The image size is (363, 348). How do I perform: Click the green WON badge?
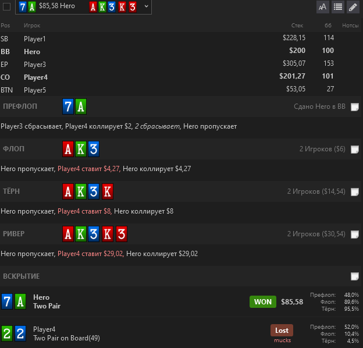pos(263,301)
